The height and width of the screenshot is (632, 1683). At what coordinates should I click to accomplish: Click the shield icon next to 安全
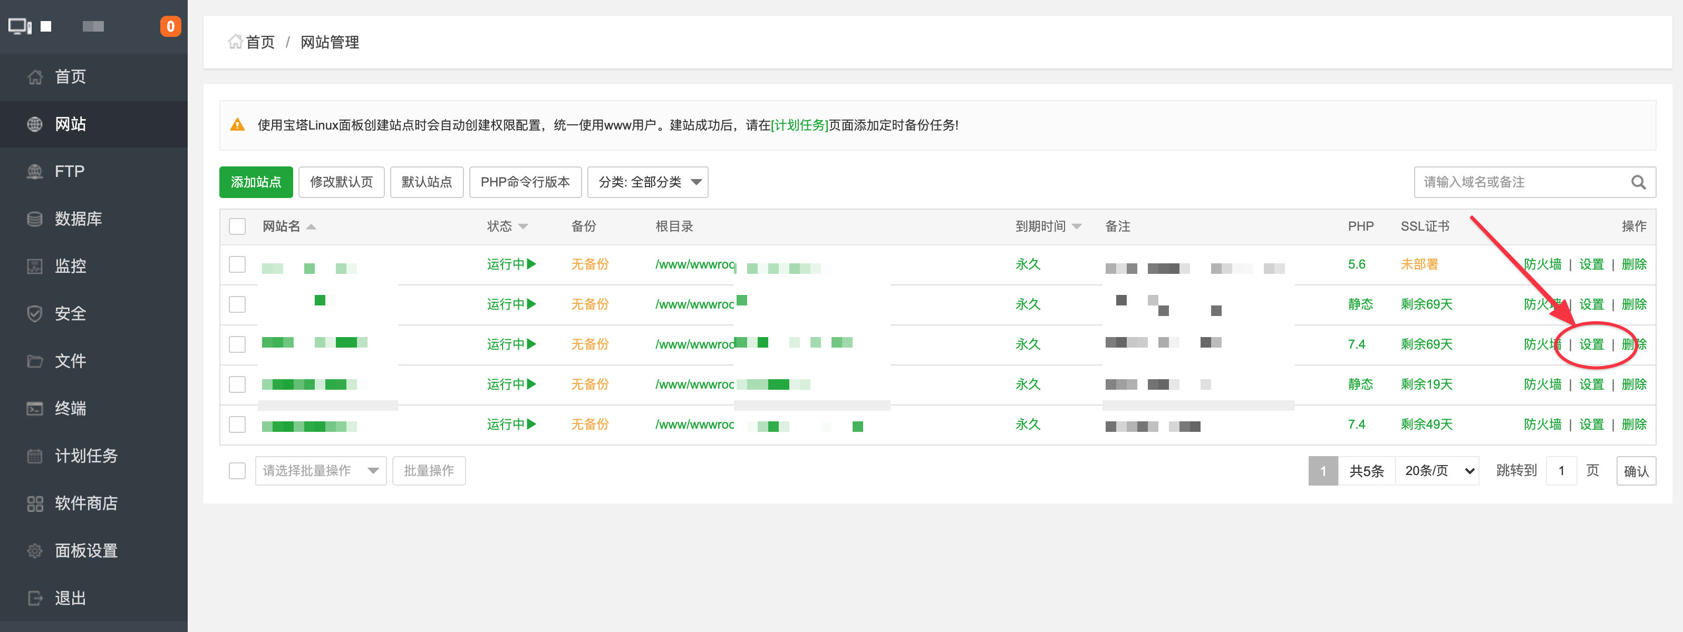tap(35, 313)
